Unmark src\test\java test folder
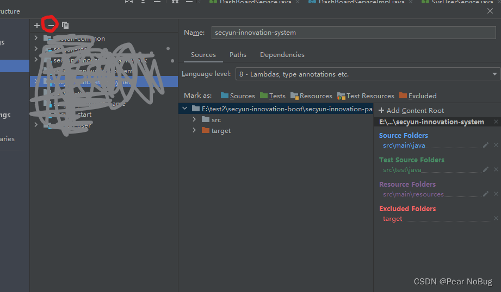The width and height of the screenshot is (501, 292). pos(496,169)
